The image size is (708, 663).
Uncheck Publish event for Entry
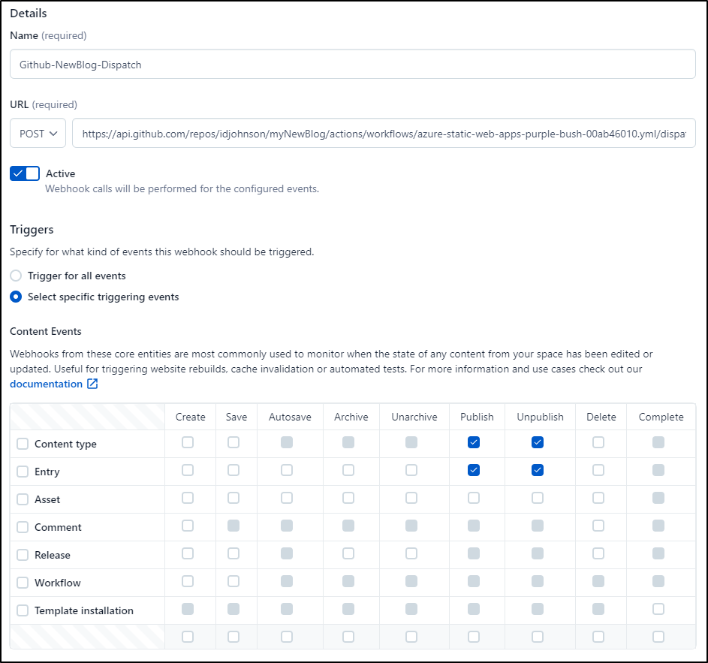point(474,470)
